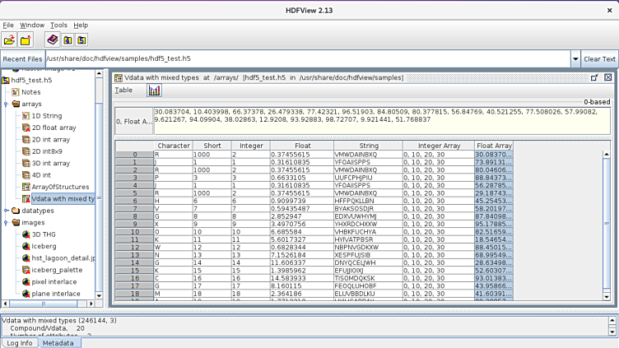Click the HDF4 library version icon
Viewport: 619px width, 348px height.
[x=67, y=39]
